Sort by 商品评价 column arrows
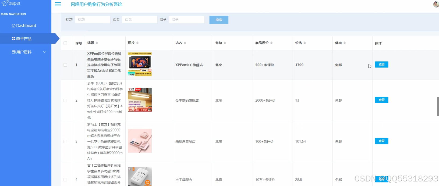Screen dimensions: 439x186 click(271, 43)
